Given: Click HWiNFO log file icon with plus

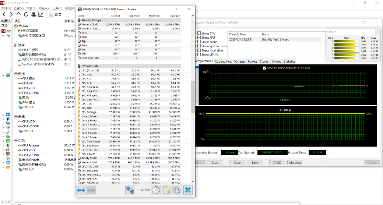Looking at the screenshot, I should click(167, 190).
